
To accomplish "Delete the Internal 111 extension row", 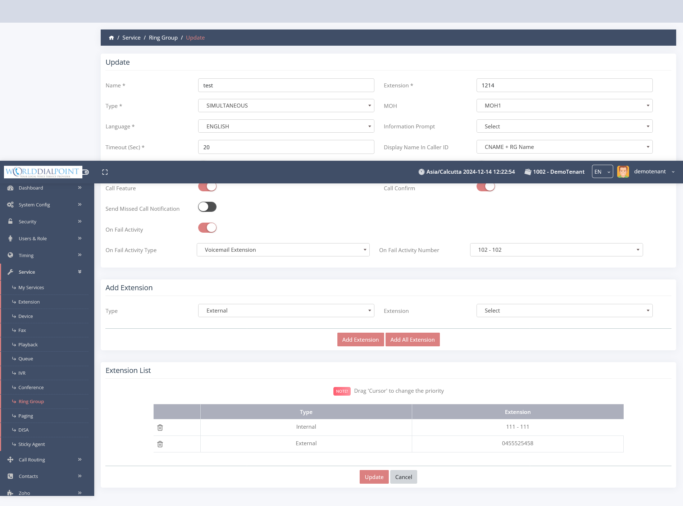I will tap(160, 428).
